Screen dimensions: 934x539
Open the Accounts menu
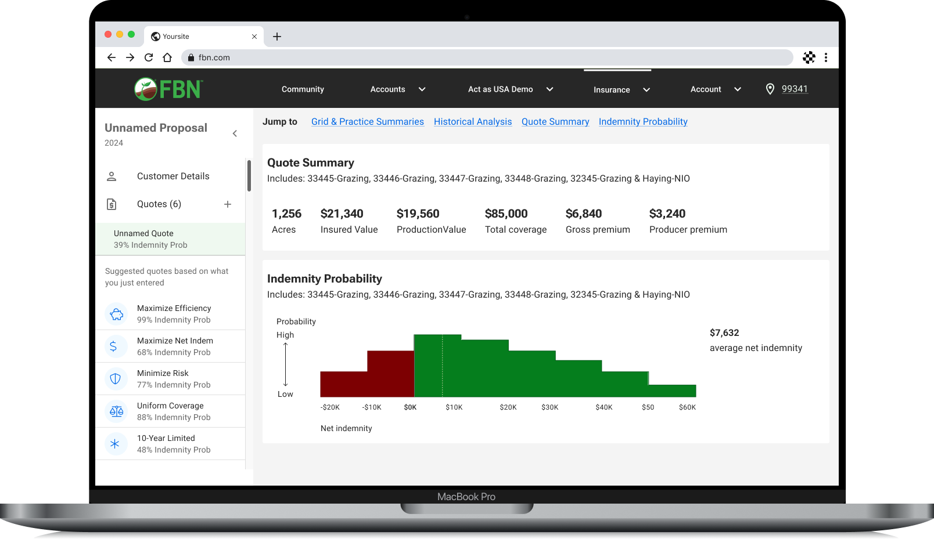click(x=387, y=89)
